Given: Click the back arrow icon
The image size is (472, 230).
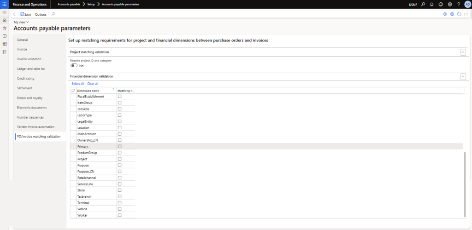Looking at the screenshot, I should tap(15, 14).
